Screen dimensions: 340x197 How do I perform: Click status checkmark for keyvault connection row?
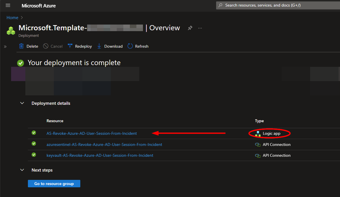(34, 154)
